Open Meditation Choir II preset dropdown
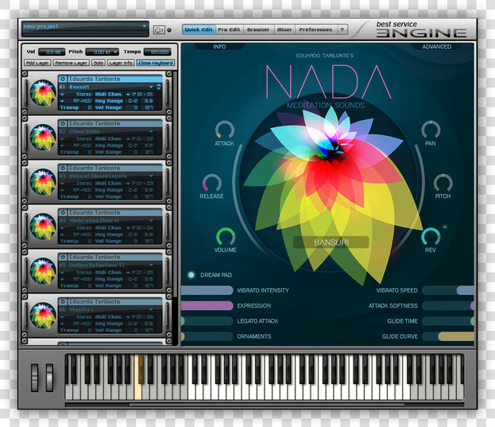The height and width of the screenshot is (427, 495). tap(151, 221)
